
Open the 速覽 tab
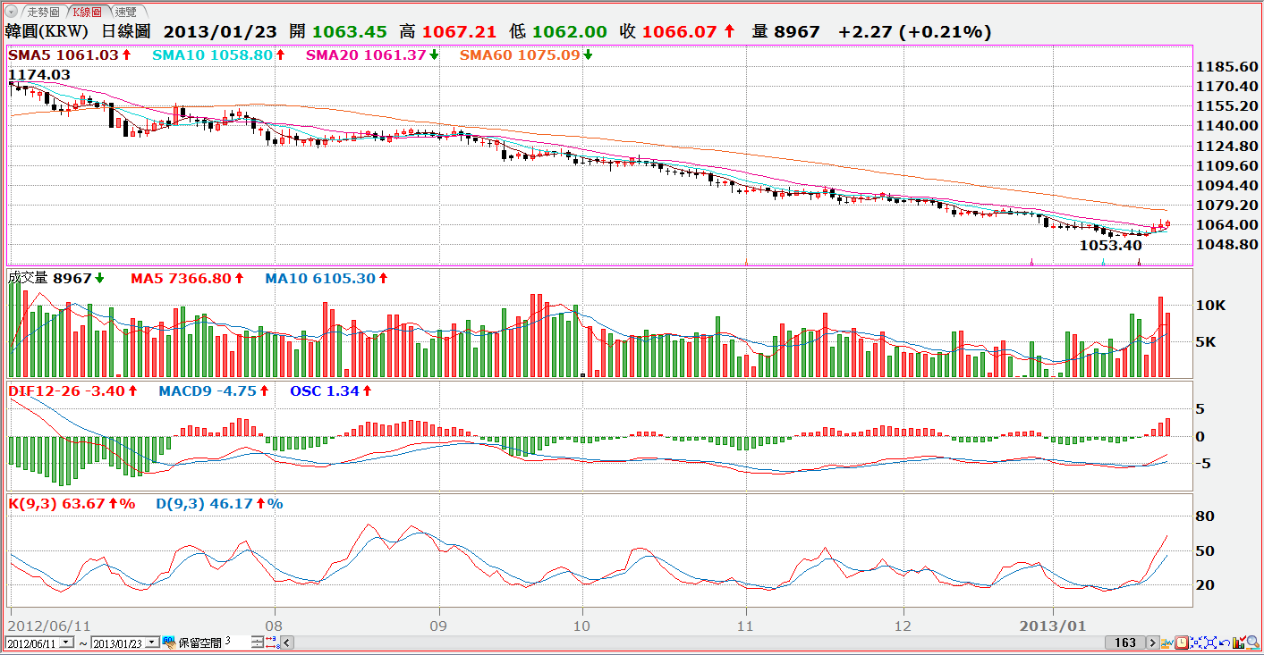(131, 12)
